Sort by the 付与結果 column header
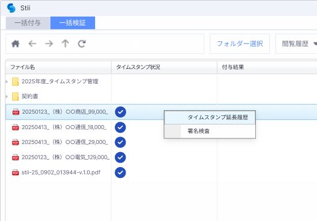This screenshot has height=221, width=317. pyautogui.click(x=267, y=67)
